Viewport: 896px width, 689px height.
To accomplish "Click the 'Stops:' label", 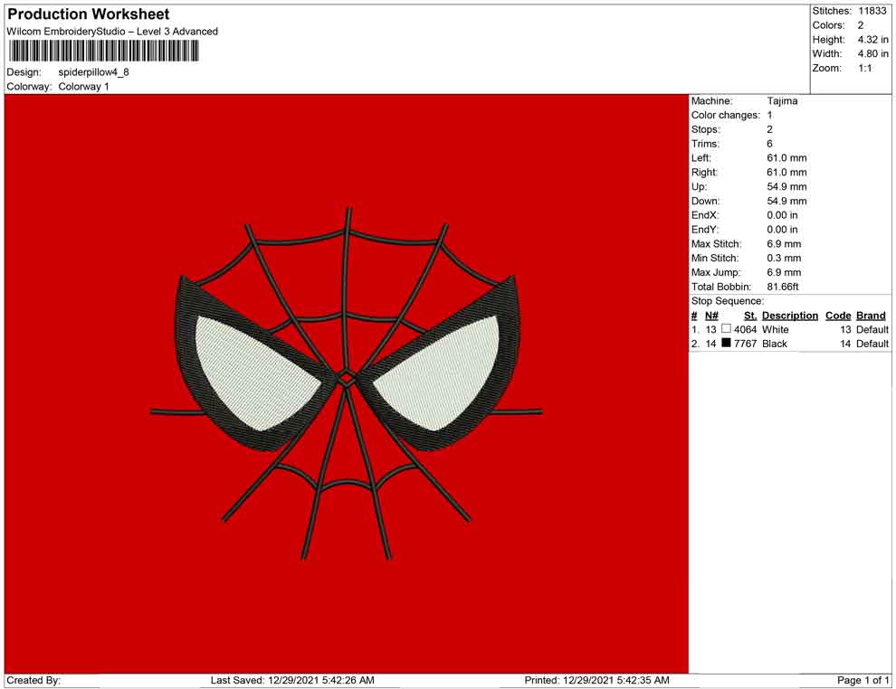I will click(x=706, y=129).
